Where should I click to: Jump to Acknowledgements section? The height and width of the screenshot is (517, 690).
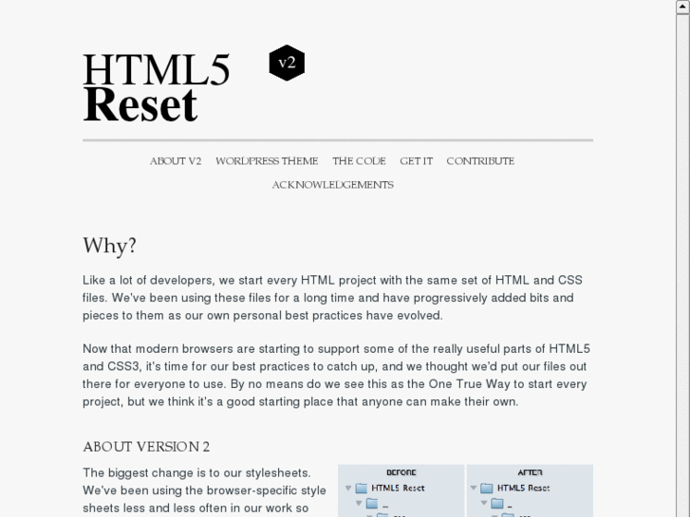click(333, 185)
